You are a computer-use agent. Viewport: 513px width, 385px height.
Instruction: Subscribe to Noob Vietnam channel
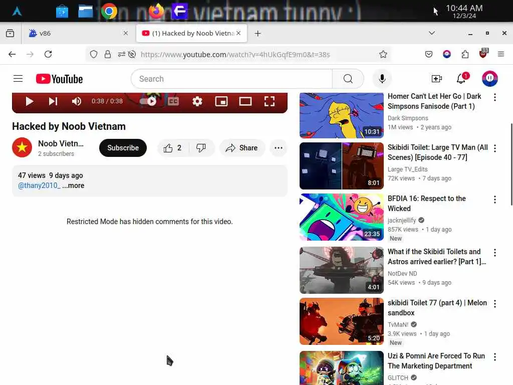pyautogui.click(x=123, y=148)
